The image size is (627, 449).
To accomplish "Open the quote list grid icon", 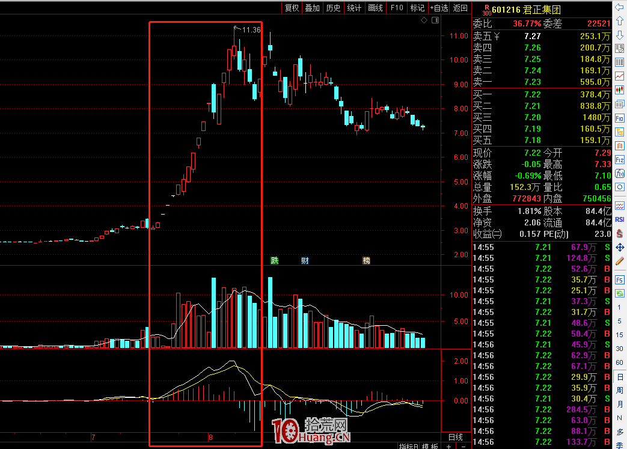I will pos(619,63).
